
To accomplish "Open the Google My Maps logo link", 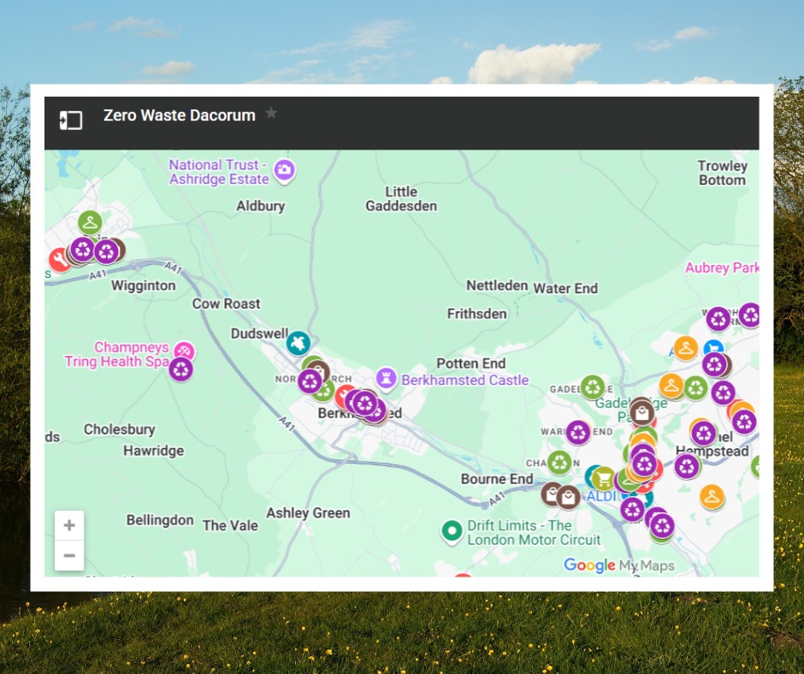I will (619, 565).
